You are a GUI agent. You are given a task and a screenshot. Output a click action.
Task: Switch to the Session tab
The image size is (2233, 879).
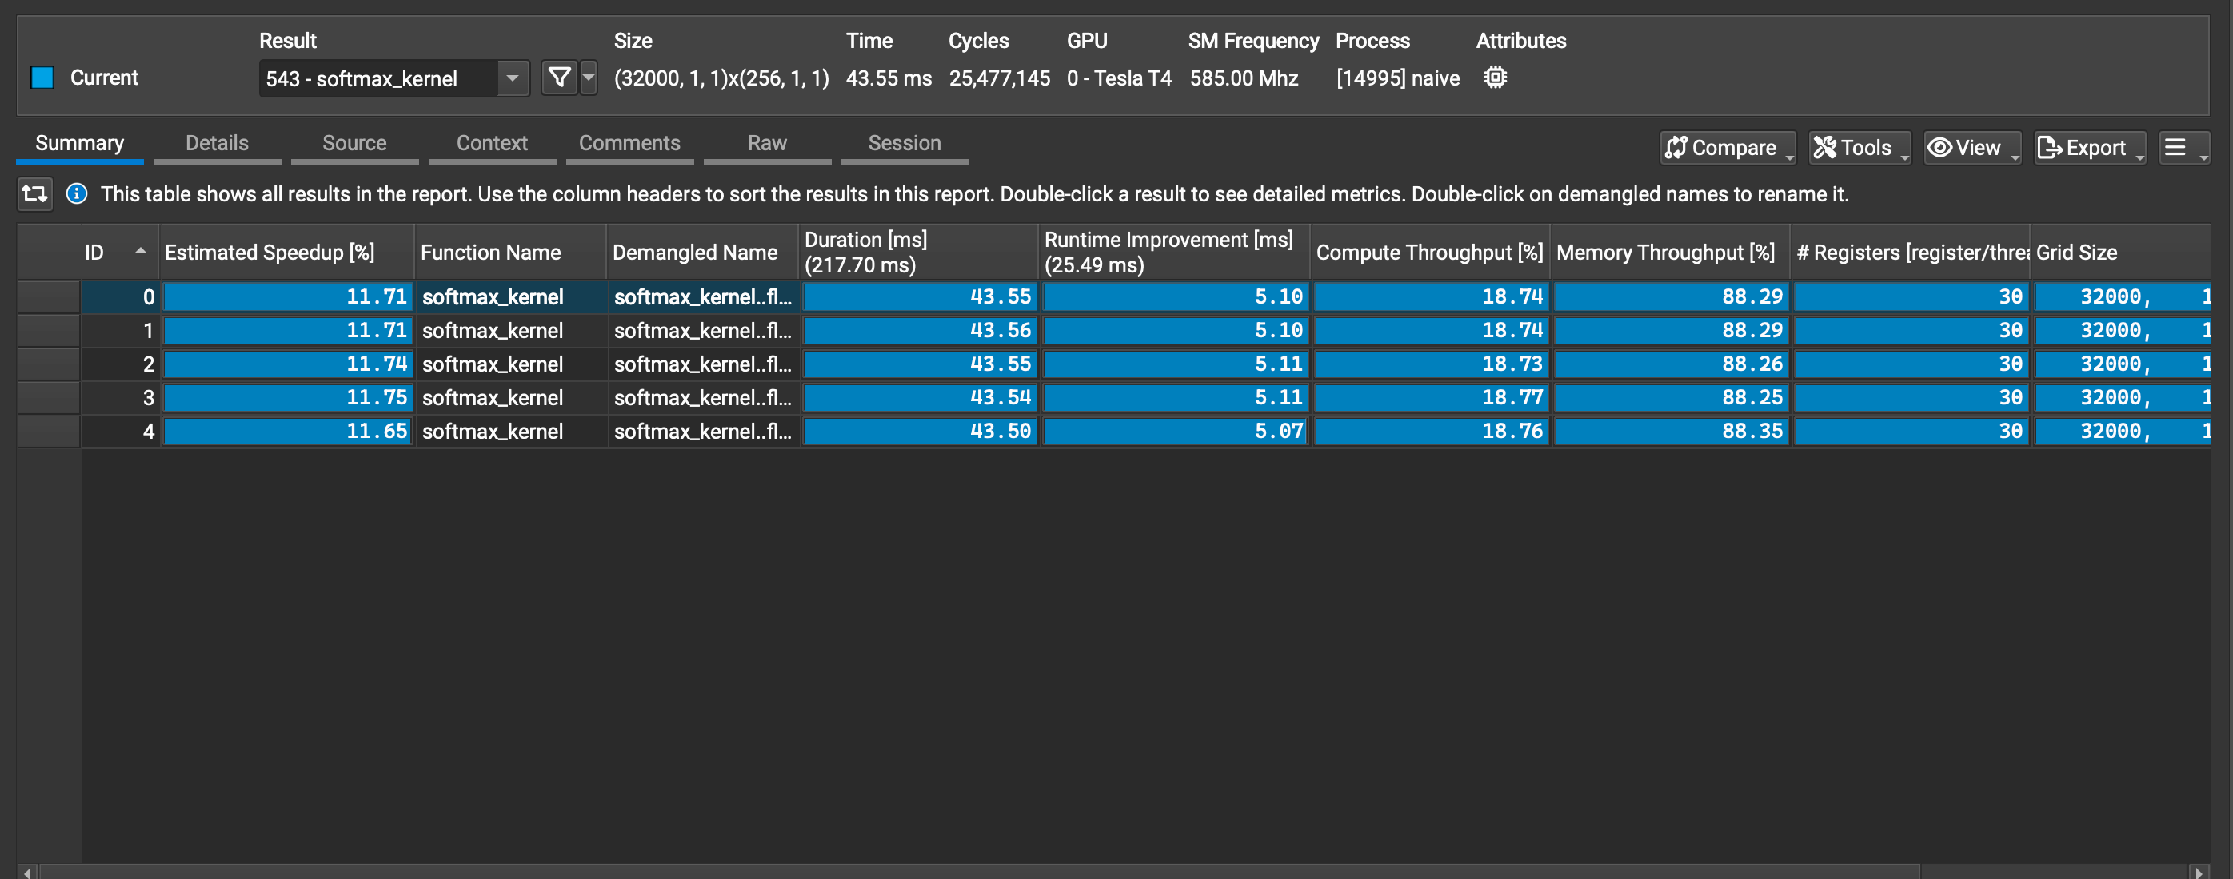(x=904, y=143)
